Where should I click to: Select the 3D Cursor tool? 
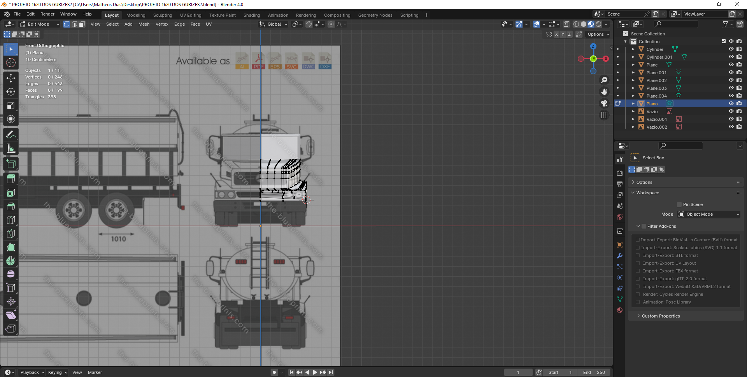[11, 63]
